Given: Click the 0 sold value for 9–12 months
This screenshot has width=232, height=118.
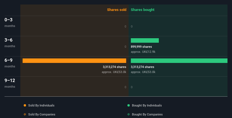Looking at the screenshot, I should click(x=125, y=87).
